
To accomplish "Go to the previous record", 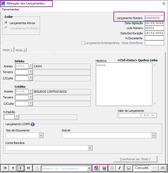I will click(13, 168).
